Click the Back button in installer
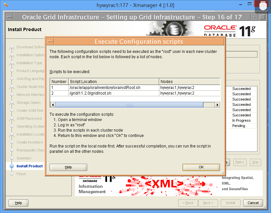 188,203
